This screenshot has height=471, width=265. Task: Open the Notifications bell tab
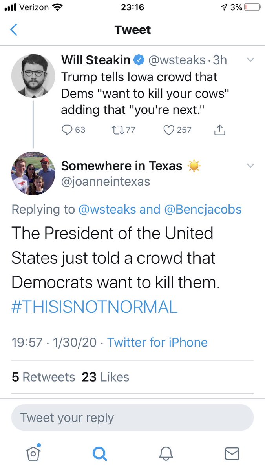[166, 454]
